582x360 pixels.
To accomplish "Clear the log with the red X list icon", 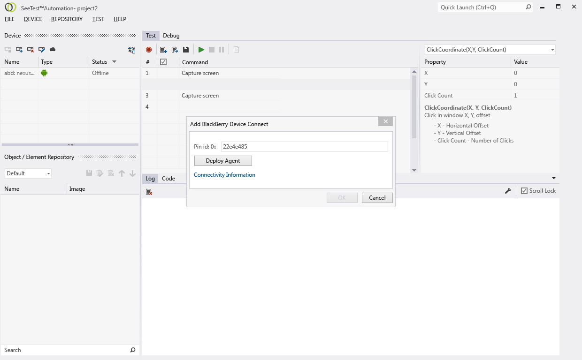I will pos(149,192).
